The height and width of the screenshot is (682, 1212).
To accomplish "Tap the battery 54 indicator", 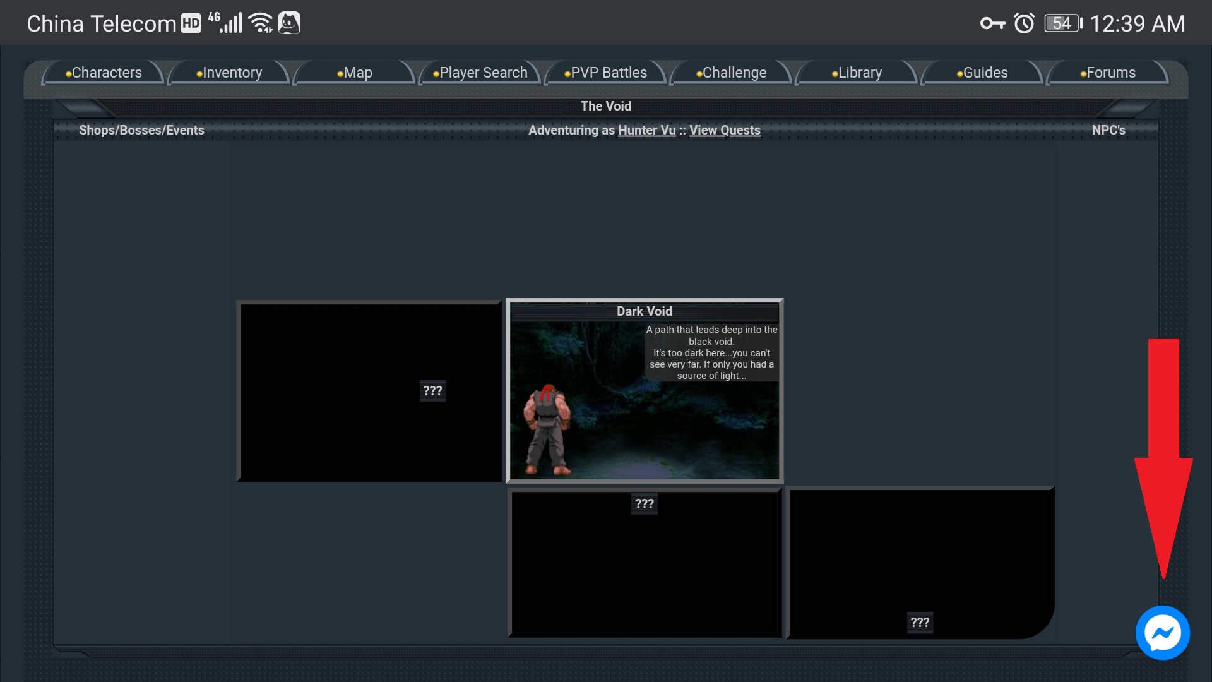I will pos(1064,23).
